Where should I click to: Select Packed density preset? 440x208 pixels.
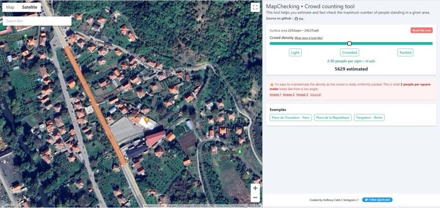[405, 53]
